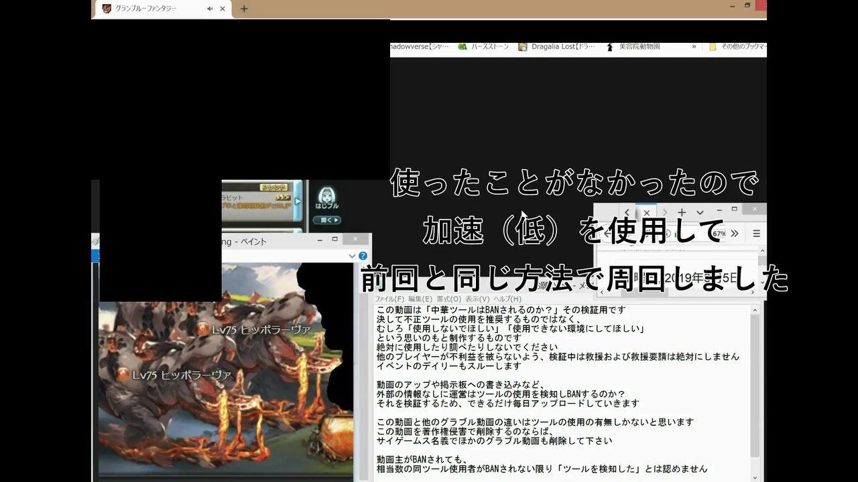Close the グランブルーファンタジー browser tab
The image size is (858, 482).
[x=223, y=9]
